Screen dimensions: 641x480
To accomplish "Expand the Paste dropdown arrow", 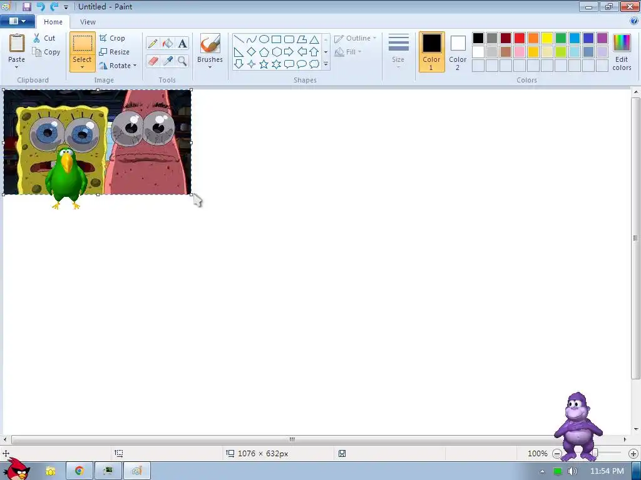I will point(17,67).
